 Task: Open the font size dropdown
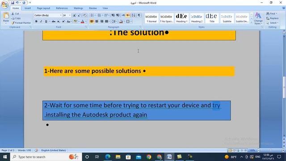[70, 15]
